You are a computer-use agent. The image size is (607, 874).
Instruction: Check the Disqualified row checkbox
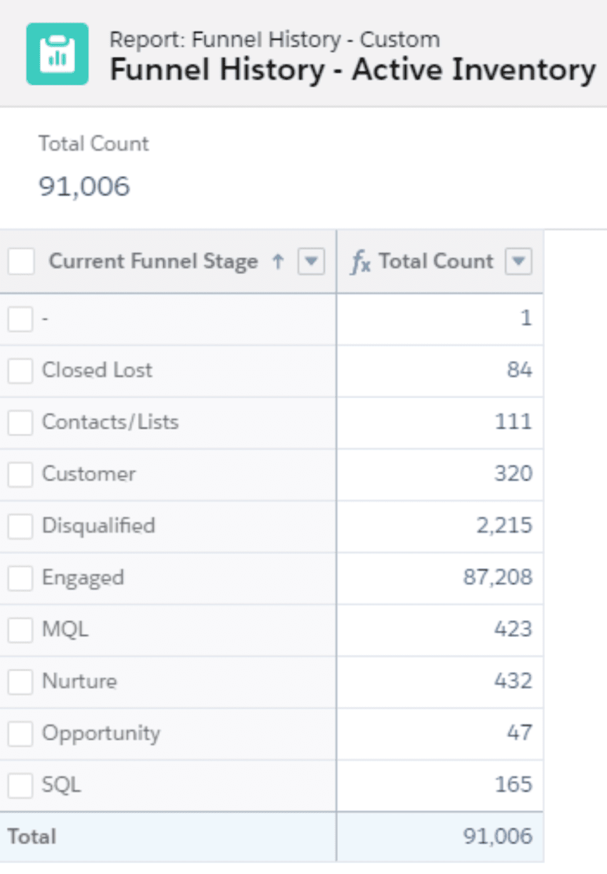tap(20, 526)
